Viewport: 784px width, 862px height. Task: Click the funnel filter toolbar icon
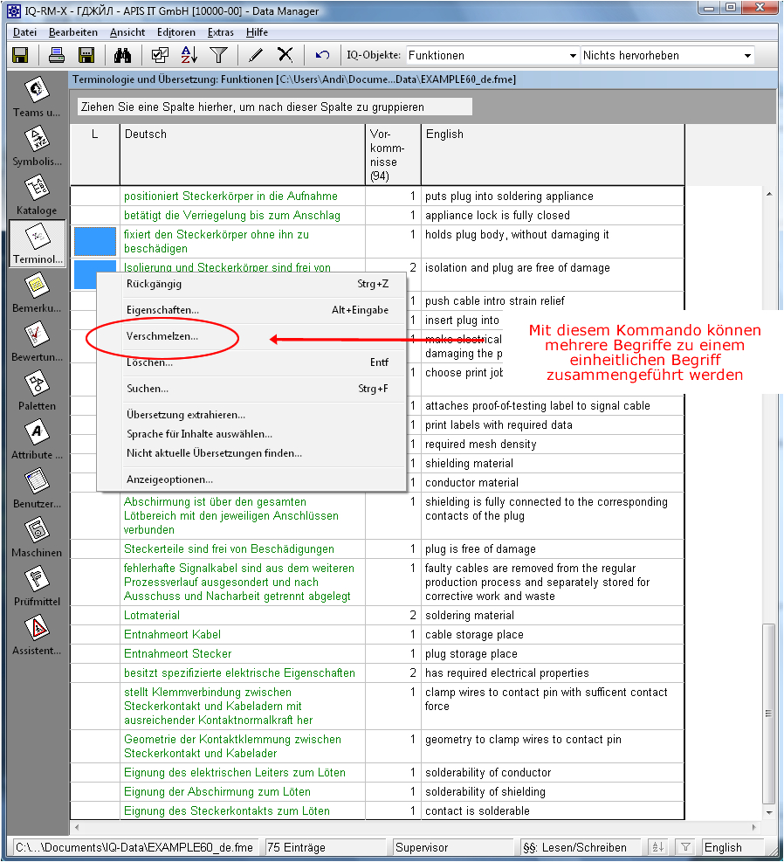coord(218,55)
